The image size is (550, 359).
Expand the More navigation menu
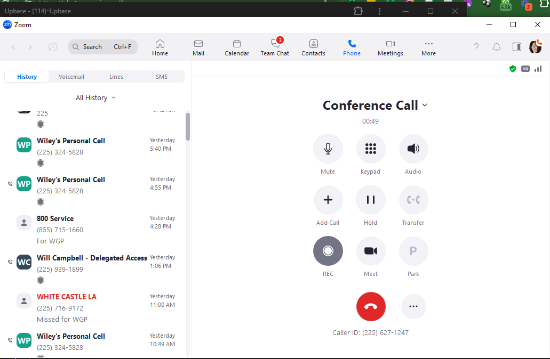tap(428, 47)
